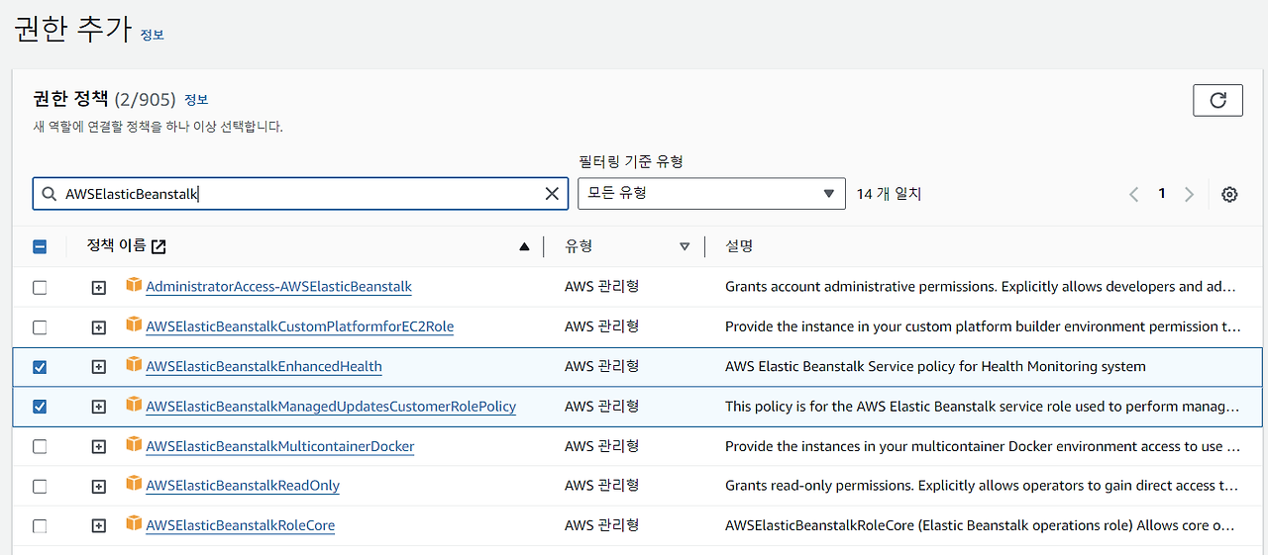This screenshot has width=1268, height=555.
Task: Click description 'Provide the instances in your multicontainer Docker'
Action: coord(983,446)
